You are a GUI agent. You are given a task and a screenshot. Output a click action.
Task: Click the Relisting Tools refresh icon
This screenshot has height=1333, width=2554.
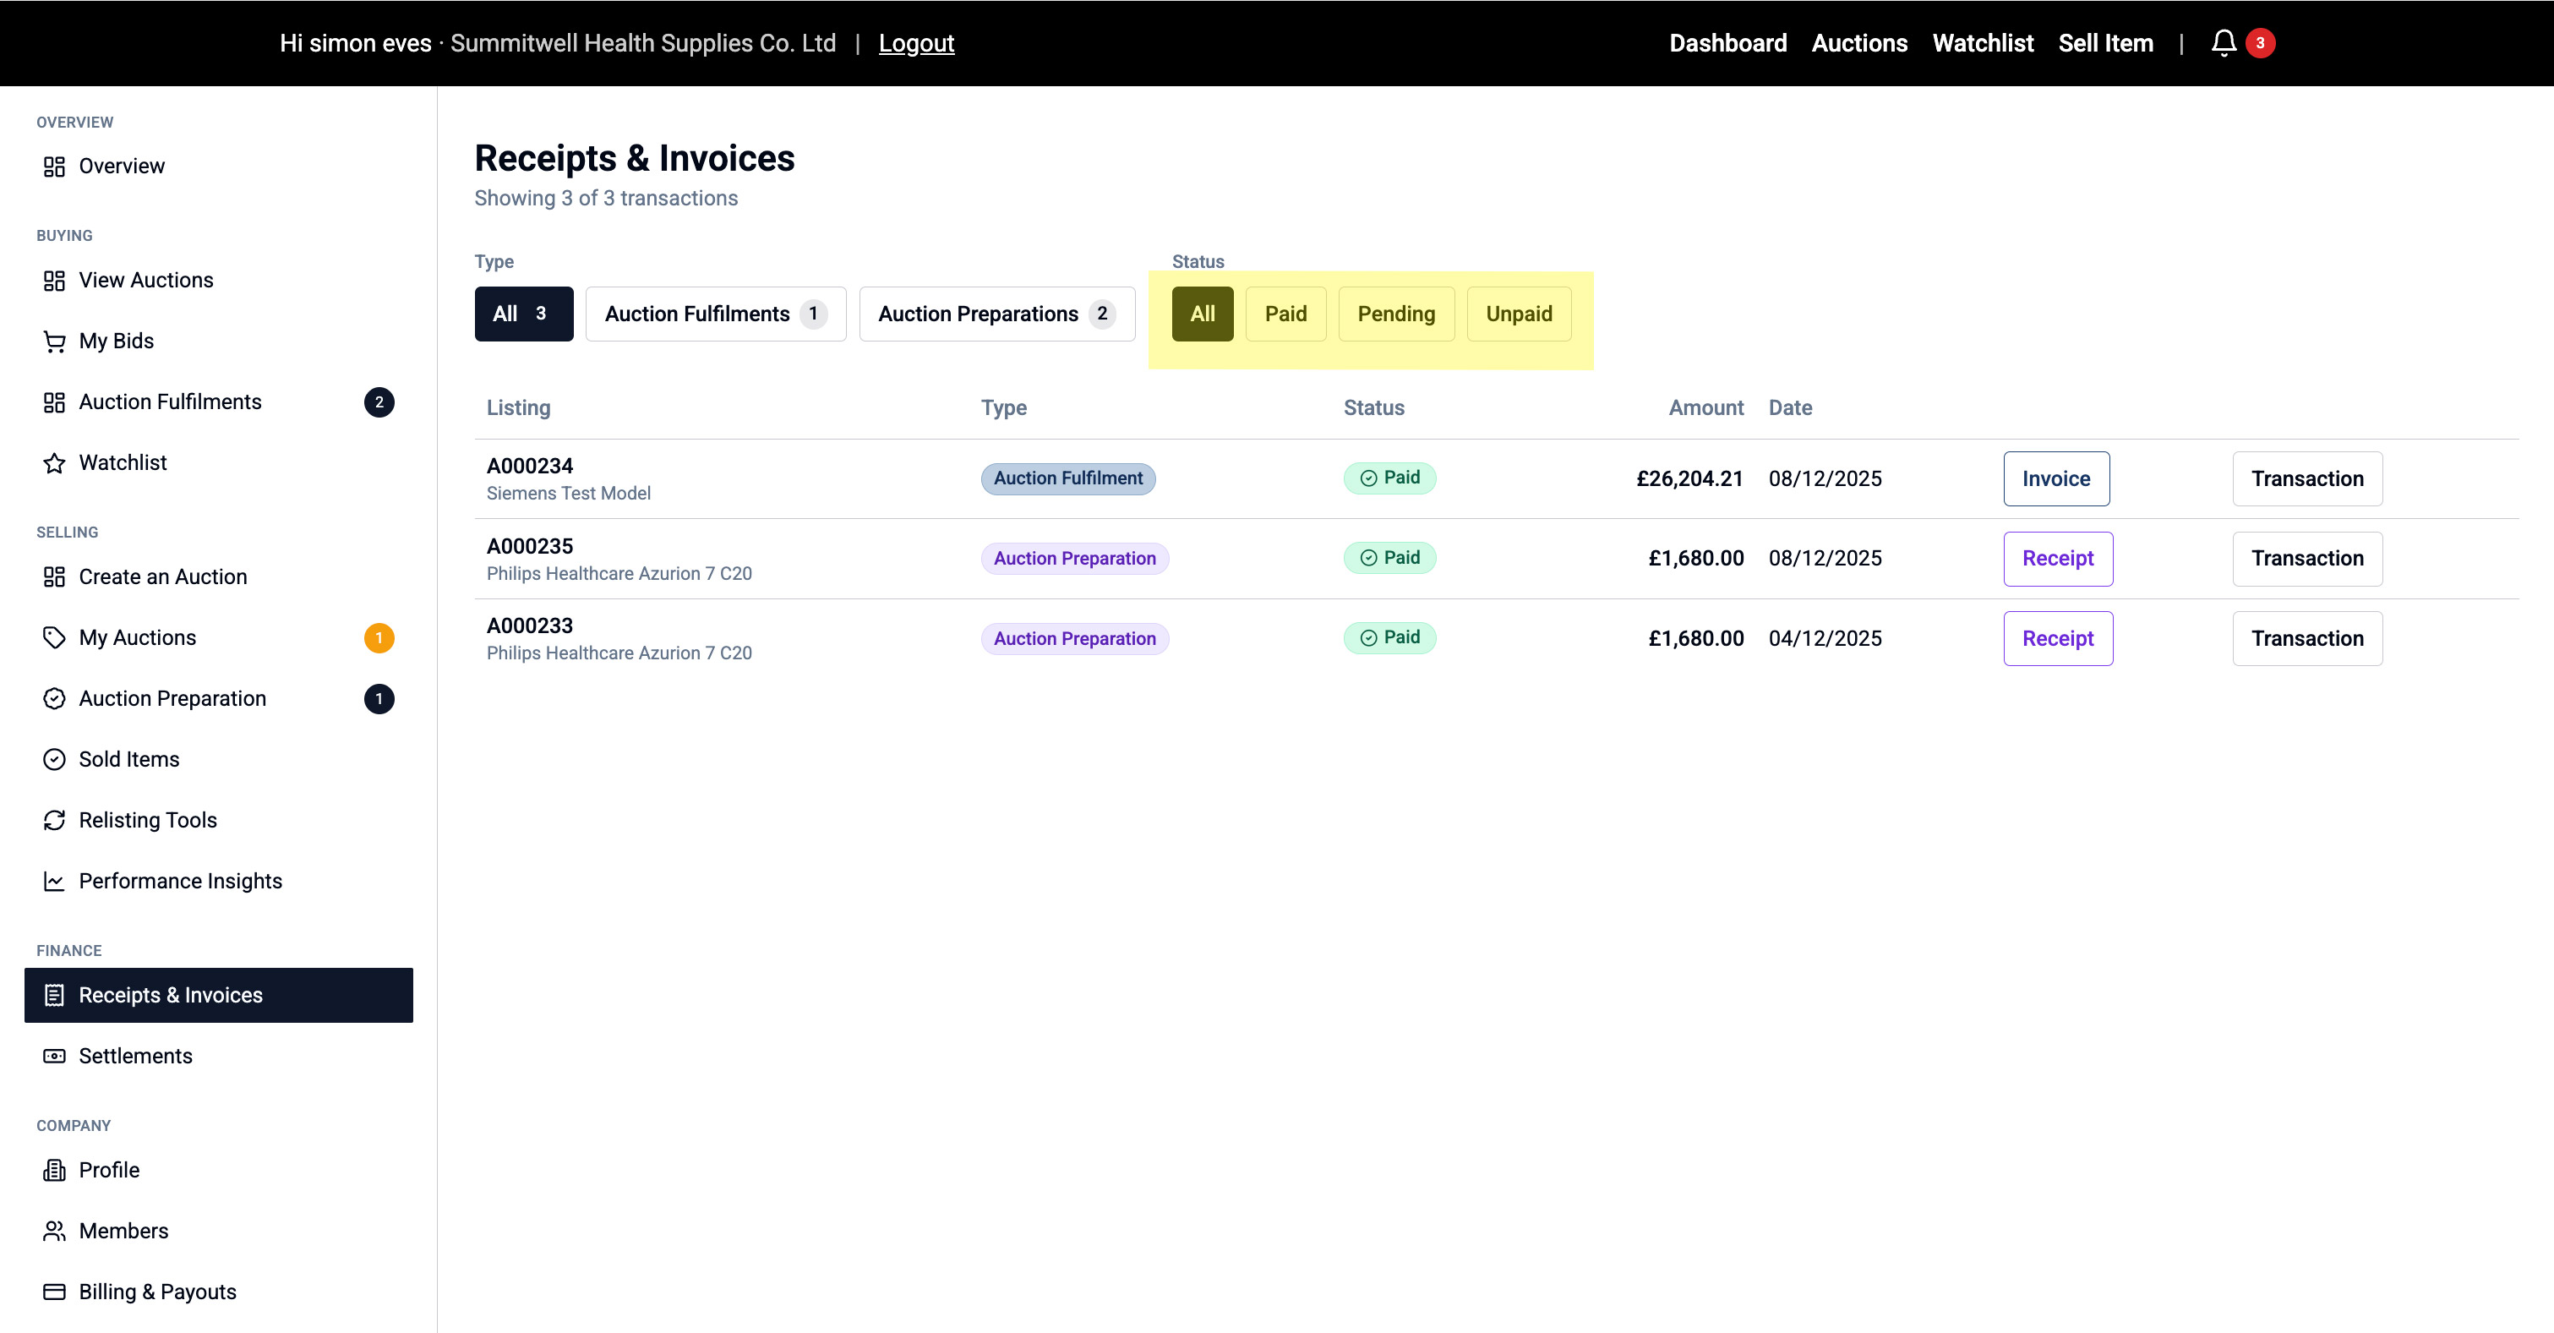click(x=55, y=820)
